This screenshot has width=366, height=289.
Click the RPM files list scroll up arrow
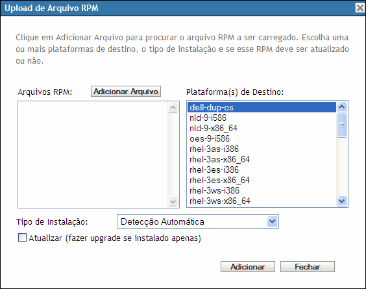pyautogui.click(x=173, y=107)
